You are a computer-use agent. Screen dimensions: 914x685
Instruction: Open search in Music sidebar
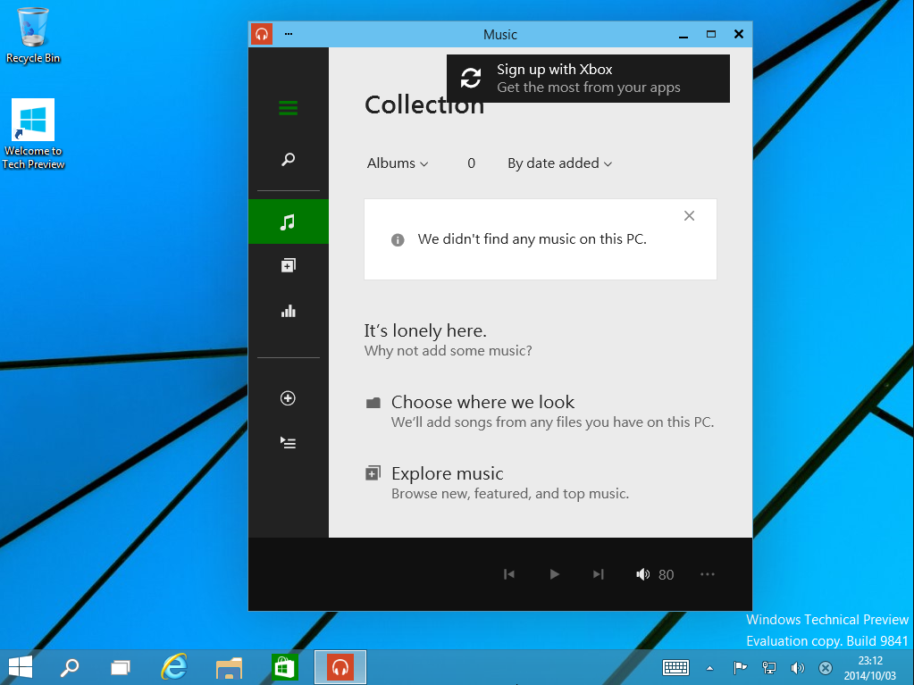point(288,159)
